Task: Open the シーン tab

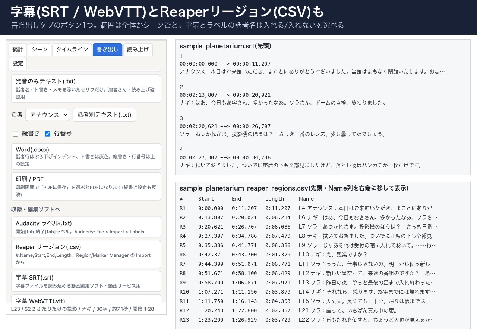Action: pyautogui.click(x=40, y=50)
